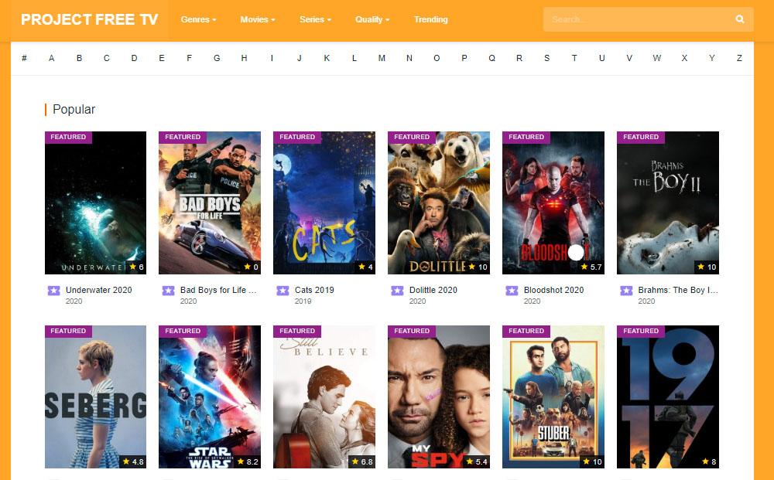
Task: Filter titles by letter M
Action: (x=382, y=58)
